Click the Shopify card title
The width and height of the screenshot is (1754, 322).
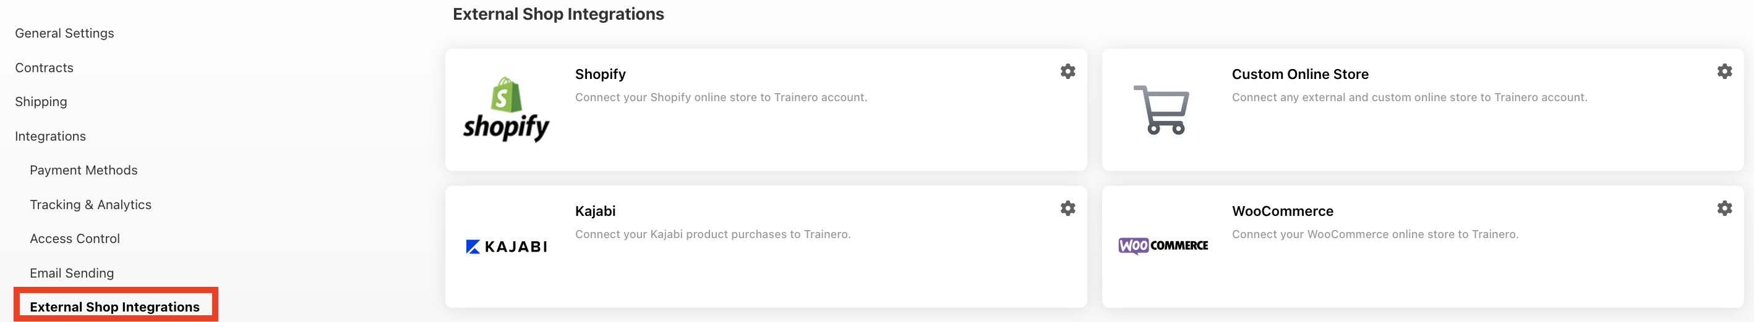point(600,74)
